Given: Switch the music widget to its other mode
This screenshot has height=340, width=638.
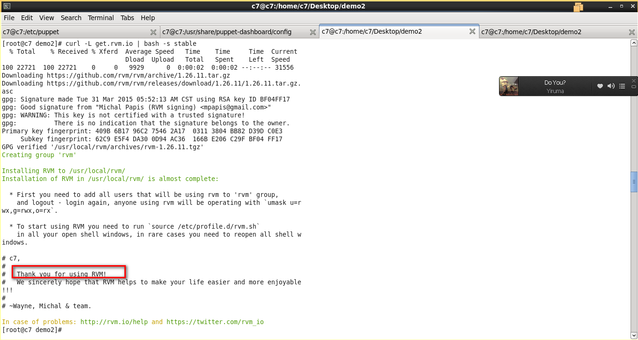Looking at the screenshot, I should tap(634, 87).
